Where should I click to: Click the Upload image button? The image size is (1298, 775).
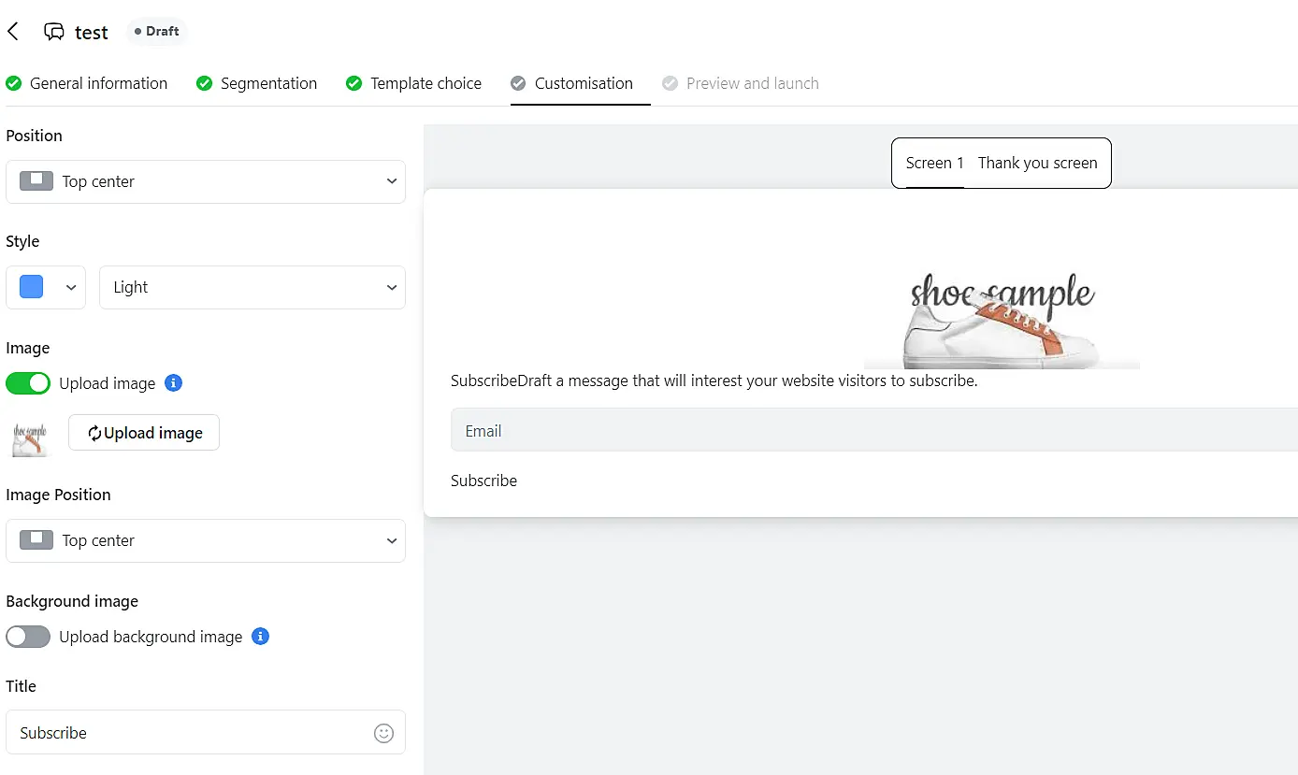point(144,433)
